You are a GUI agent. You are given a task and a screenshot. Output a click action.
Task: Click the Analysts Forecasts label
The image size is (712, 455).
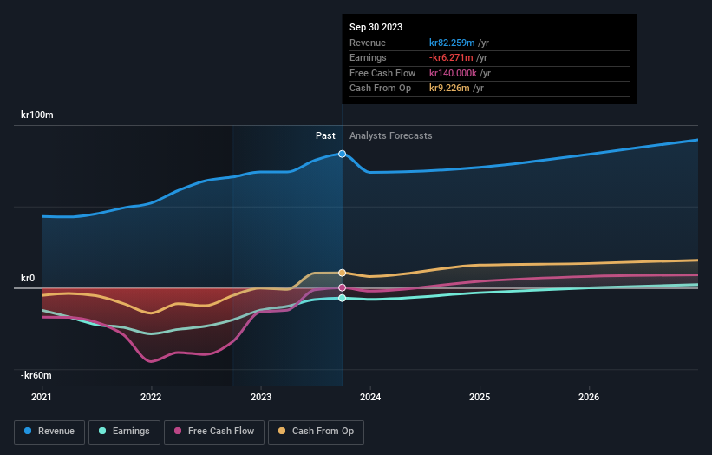tap(390, 135)
